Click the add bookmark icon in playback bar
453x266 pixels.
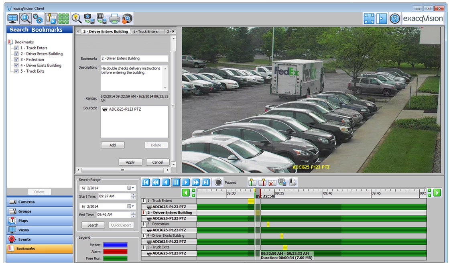pos(293,182)
